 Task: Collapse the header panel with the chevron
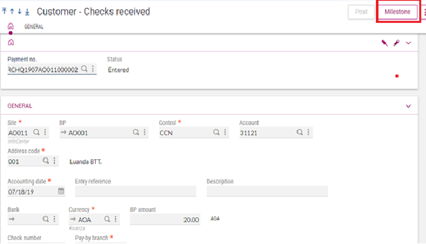click(408, 43)
